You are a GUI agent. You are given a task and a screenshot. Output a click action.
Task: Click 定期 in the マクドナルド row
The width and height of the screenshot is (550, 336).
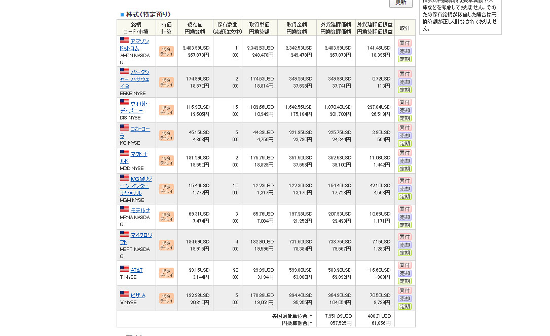[405, 169]
